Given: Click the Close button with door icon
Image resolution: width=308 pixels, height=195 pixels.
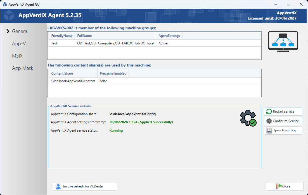Looking at the screenshot, I should pyautogui.click(x=285, y=186).
